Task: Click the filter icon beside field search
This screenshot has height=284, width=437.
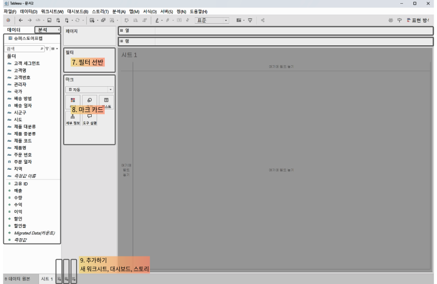Action: point(47,49)
